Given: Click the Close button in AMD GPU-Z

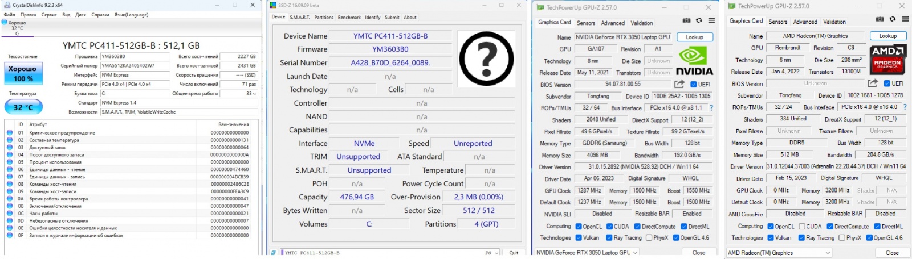Looking at the screenshot, I should pos(892,253).
